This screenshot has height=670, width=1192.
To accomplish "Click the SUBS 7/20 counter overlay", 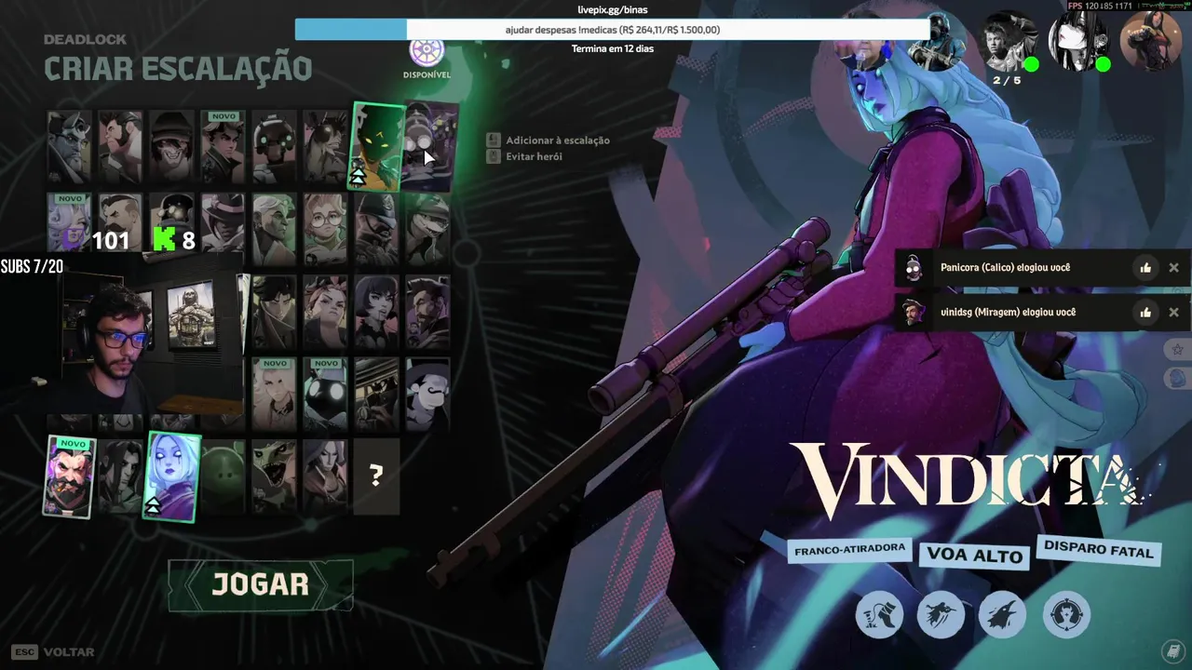I will click(x=32, y=267).
